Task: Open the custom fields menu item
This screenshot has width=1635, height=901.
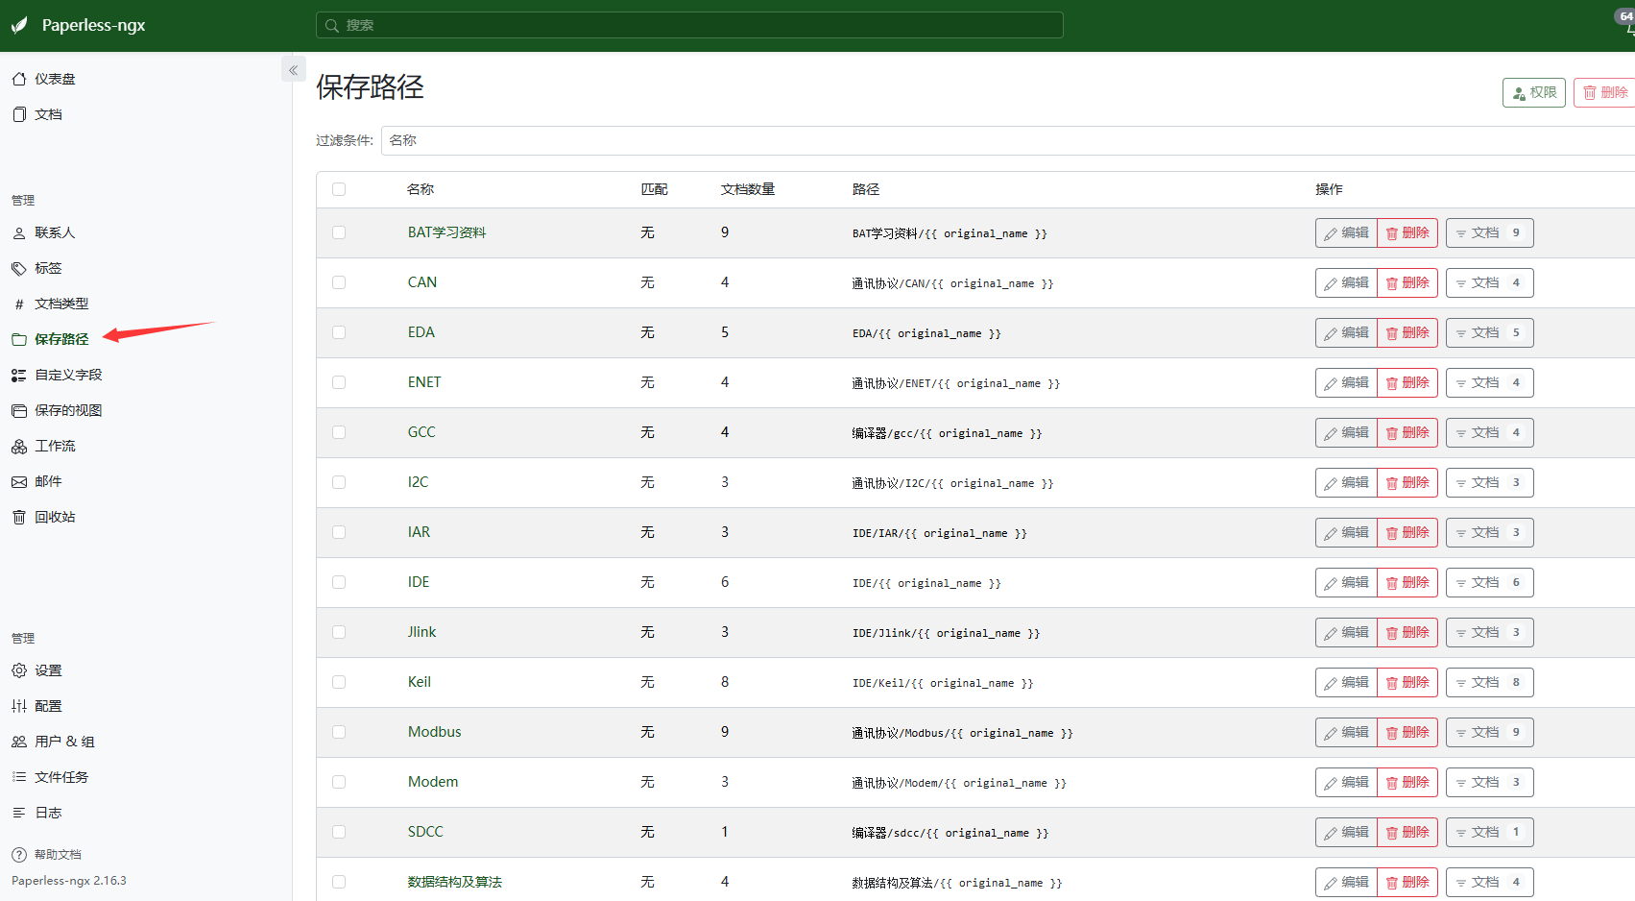Action: [68, 375]
